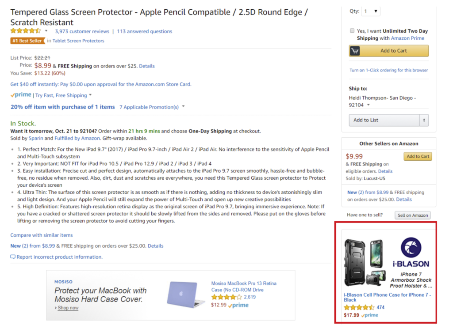Click the Sell on Amazon button

click(x=413, y=215)
